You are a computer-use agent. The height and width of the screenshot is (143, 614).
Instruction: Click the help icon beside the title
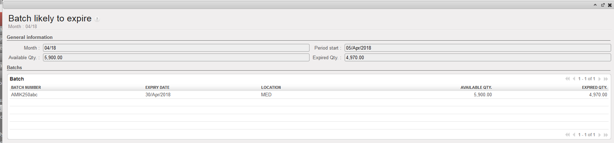tap(97, 19)
